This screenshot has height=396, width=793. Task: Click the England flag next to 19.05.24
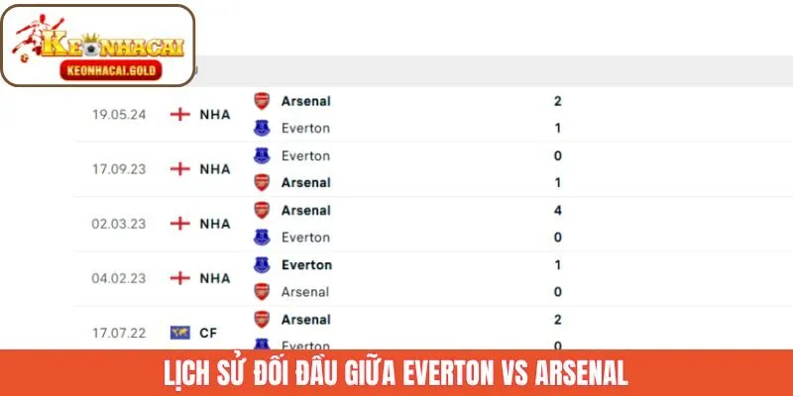179,114
